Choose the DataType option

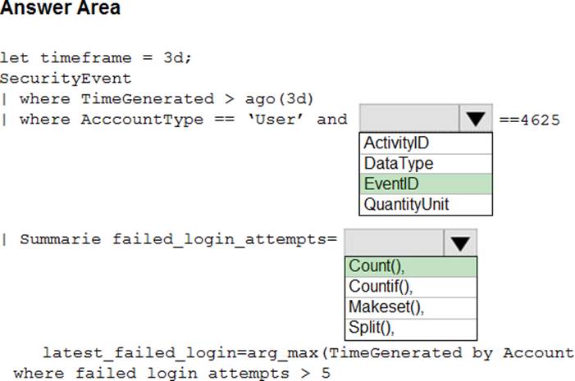[399, 163]
